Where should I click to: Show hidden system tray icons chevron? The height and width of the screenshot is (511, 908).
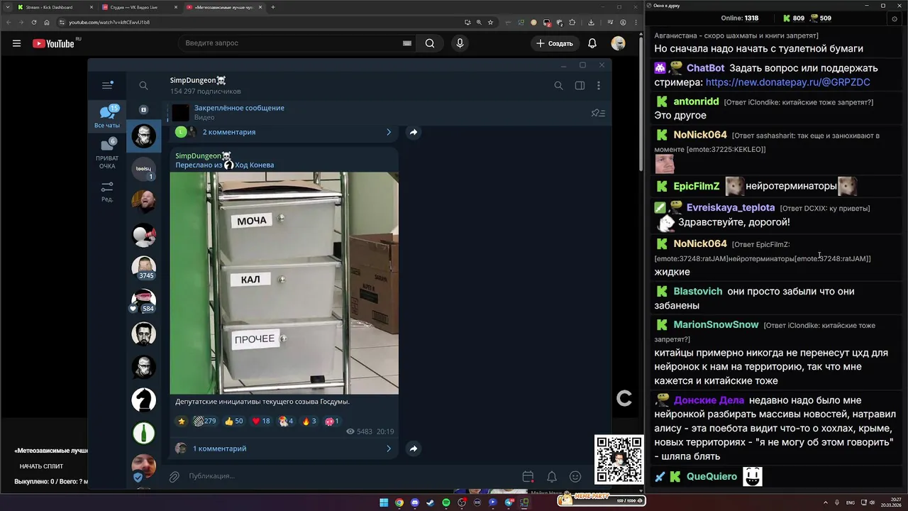tap(826, 502)
